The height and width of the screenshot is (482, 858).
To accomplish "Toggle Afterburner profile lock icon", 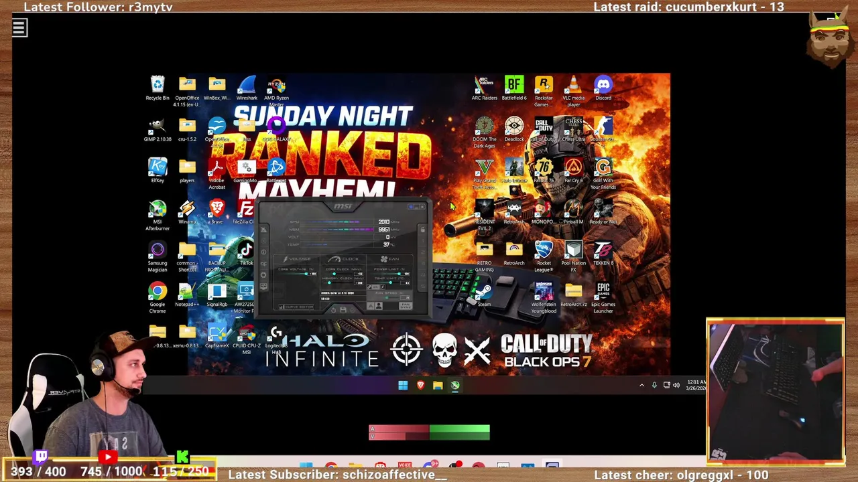I will coord(423,230).
